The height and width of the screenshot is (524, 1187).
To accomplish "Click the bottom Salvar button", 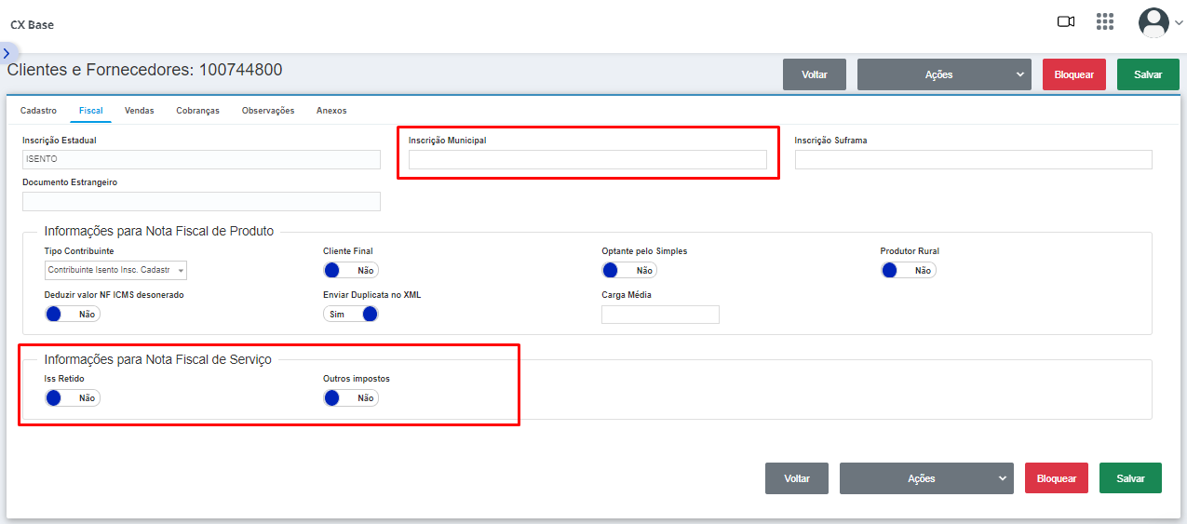I will click(1130, 478).
